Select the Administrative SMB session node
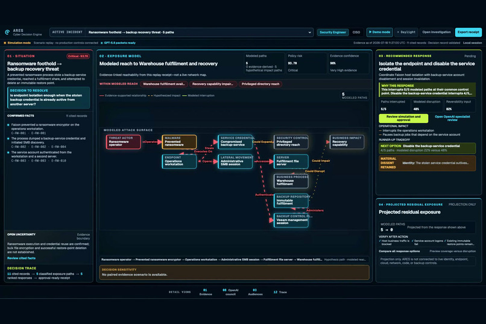486x324 pixels. (235, 162)
